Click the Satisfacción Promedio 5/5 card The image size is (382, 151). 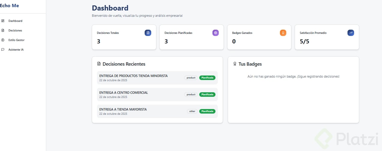pos(327,37)
